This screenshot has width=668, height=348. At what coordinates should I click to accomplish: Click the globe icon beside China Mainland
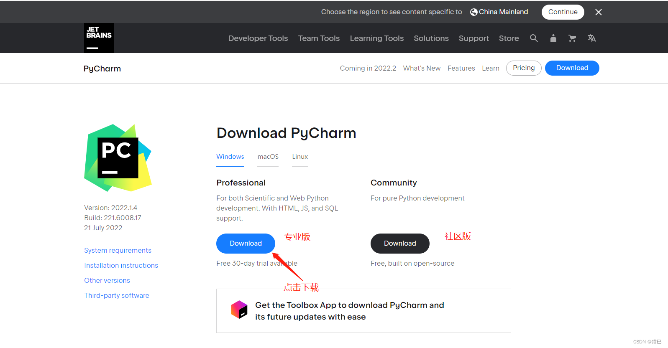click(474, 12)
